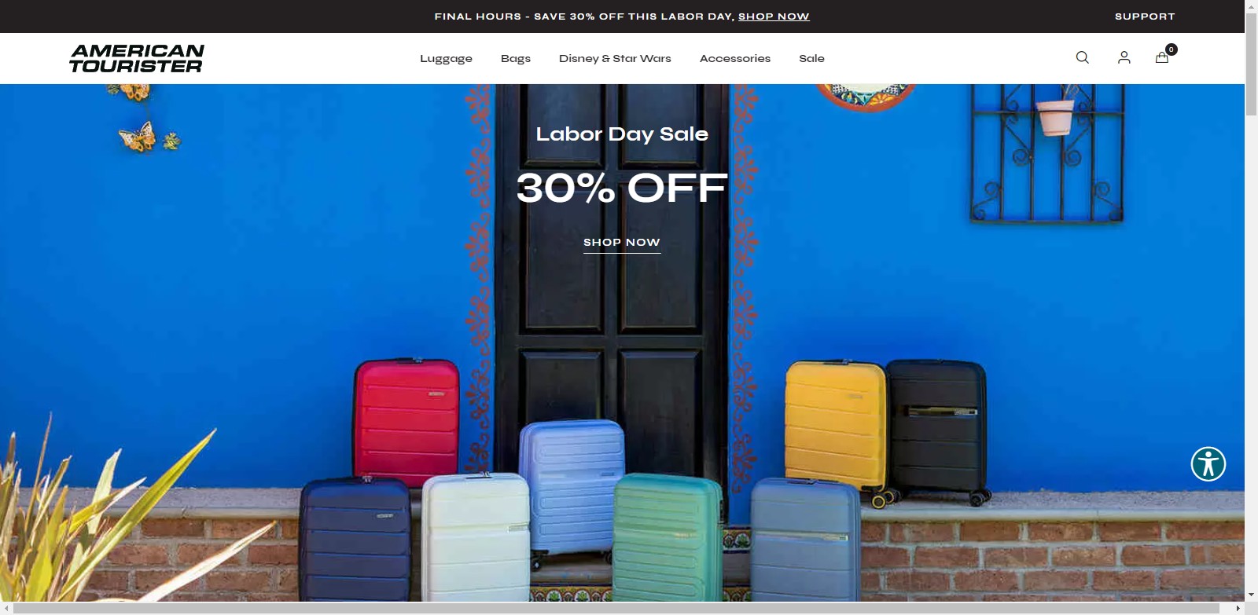
Task: Click the scroll down arrow
Action: (1251, 596)
